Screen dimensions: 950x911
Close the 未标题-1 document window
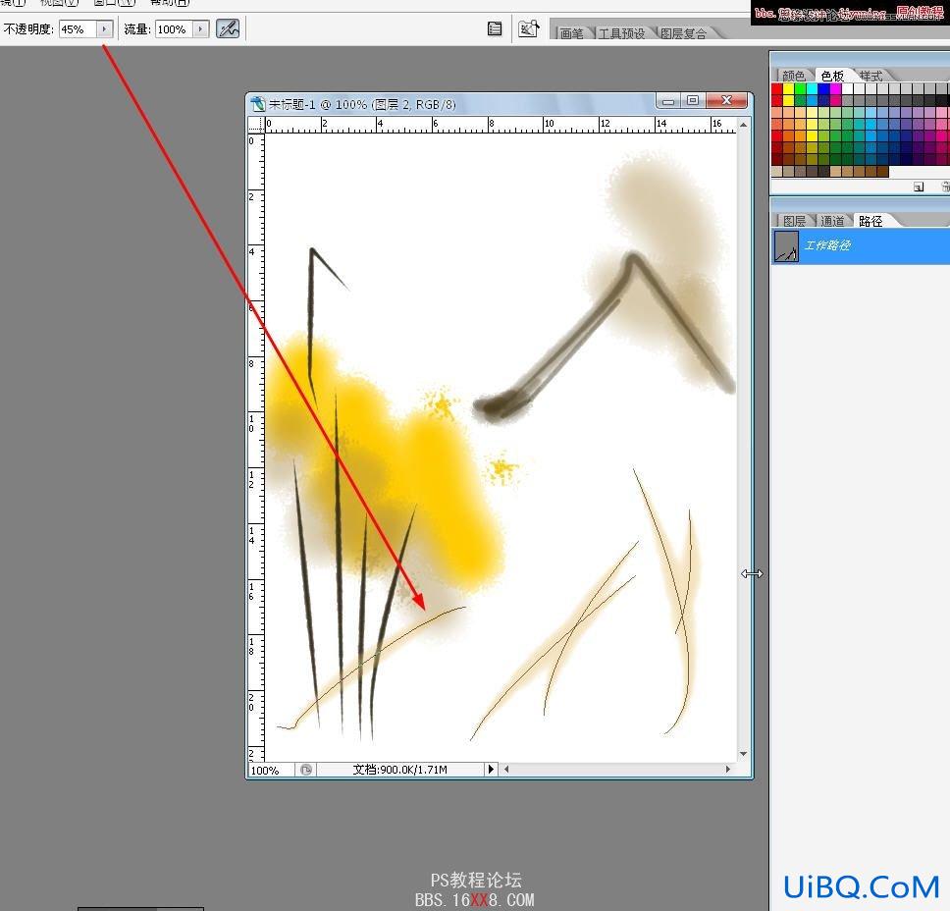point(727,100)
